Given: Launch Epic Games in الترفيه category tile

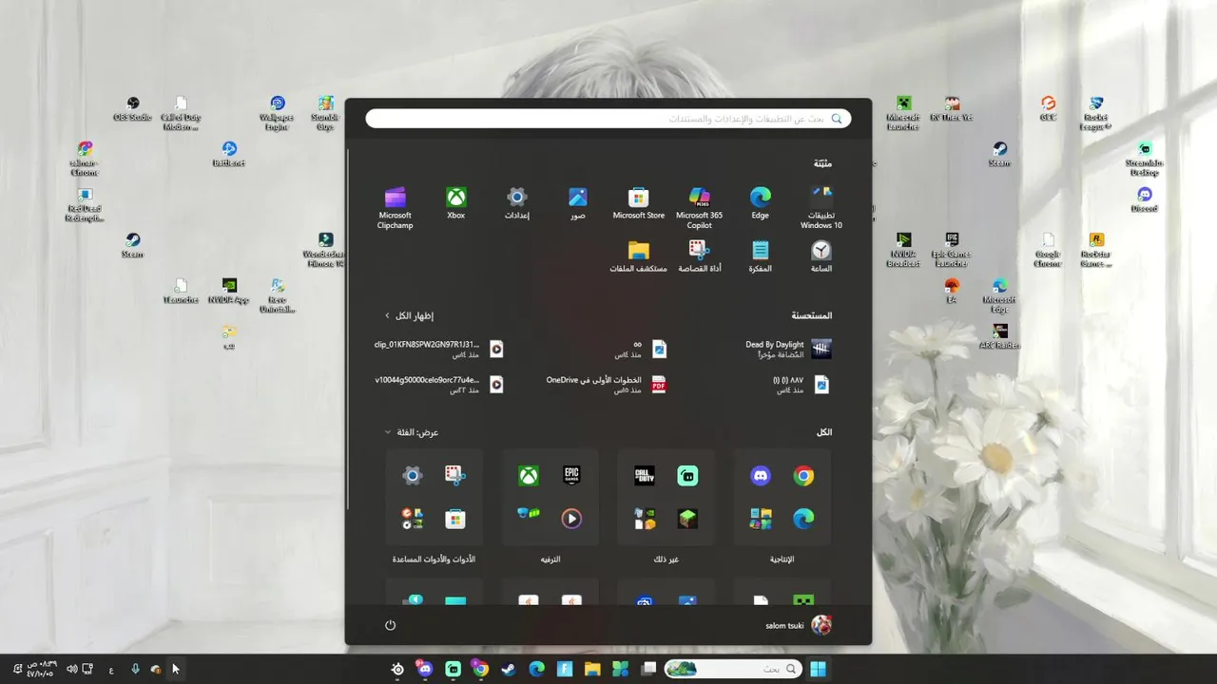Looking at the screenshot, I should 571,476.
